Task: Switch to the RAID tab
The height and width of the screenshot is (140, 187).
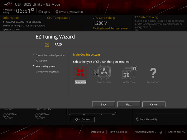Action: click(x=58, y=44)
